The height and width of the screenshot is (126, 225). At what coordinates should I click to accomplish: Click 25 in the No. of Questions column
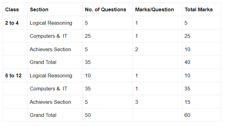click(x=88, y=36)
